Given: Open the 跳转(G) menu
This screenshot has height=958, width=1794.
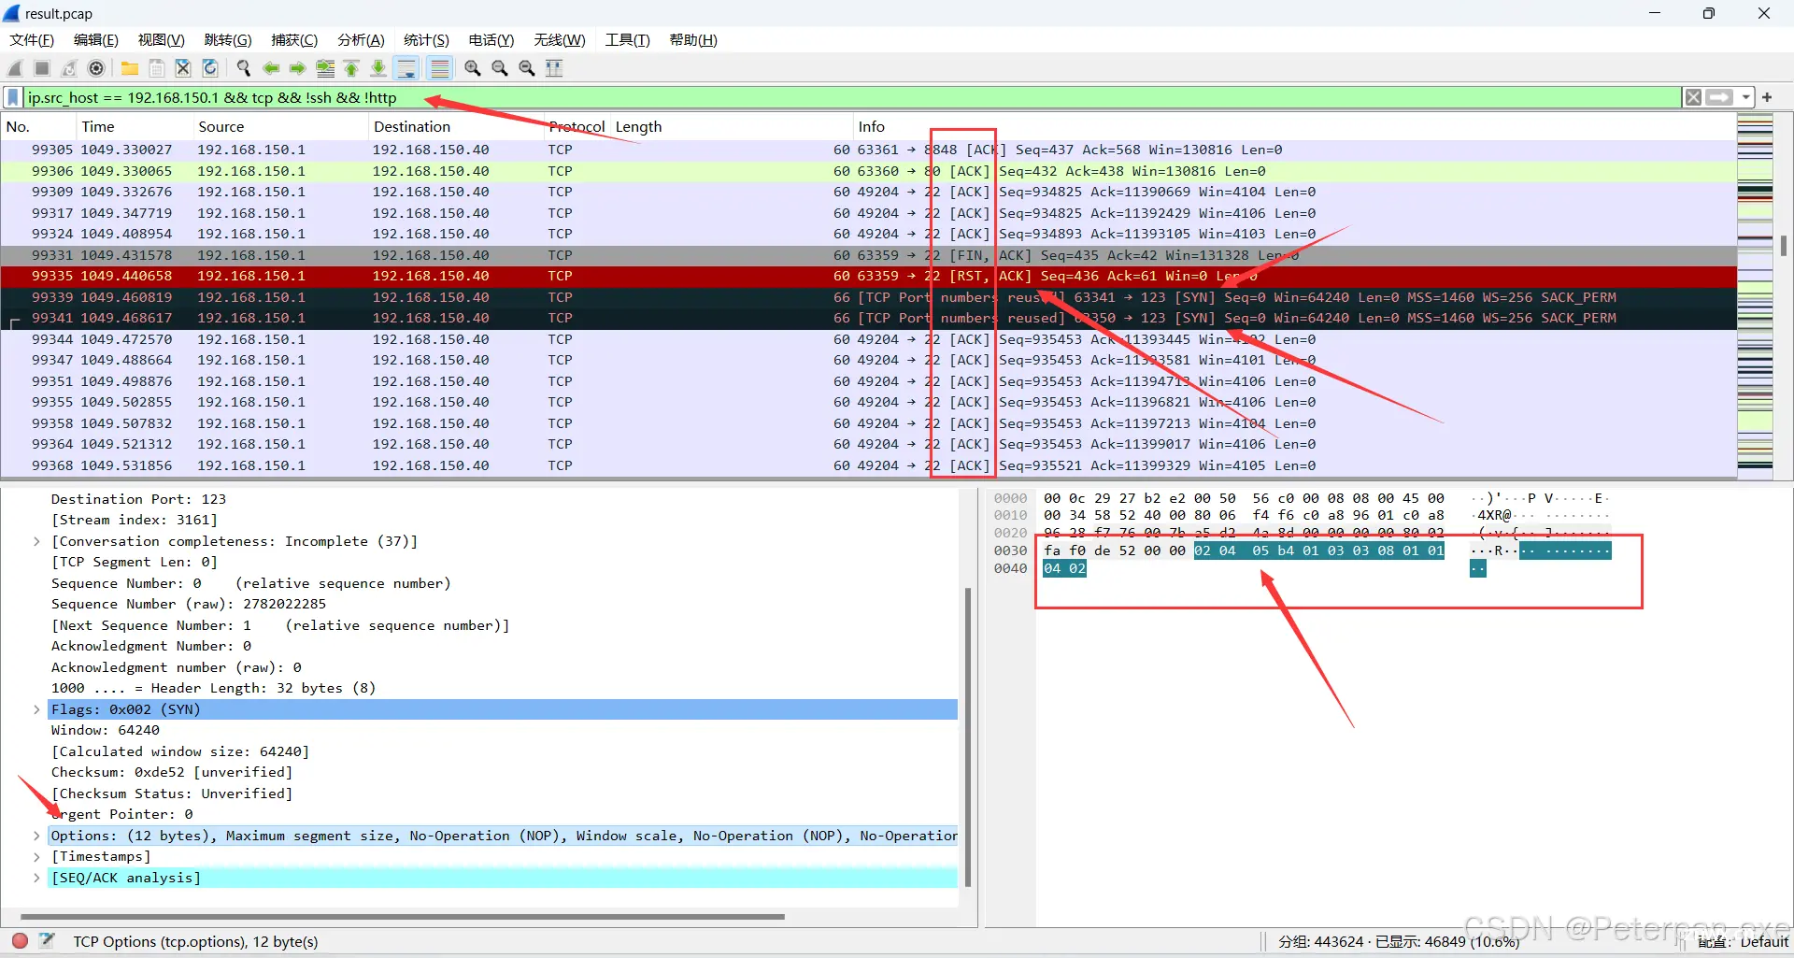Looking at the screenshot, I should [228, 39].
